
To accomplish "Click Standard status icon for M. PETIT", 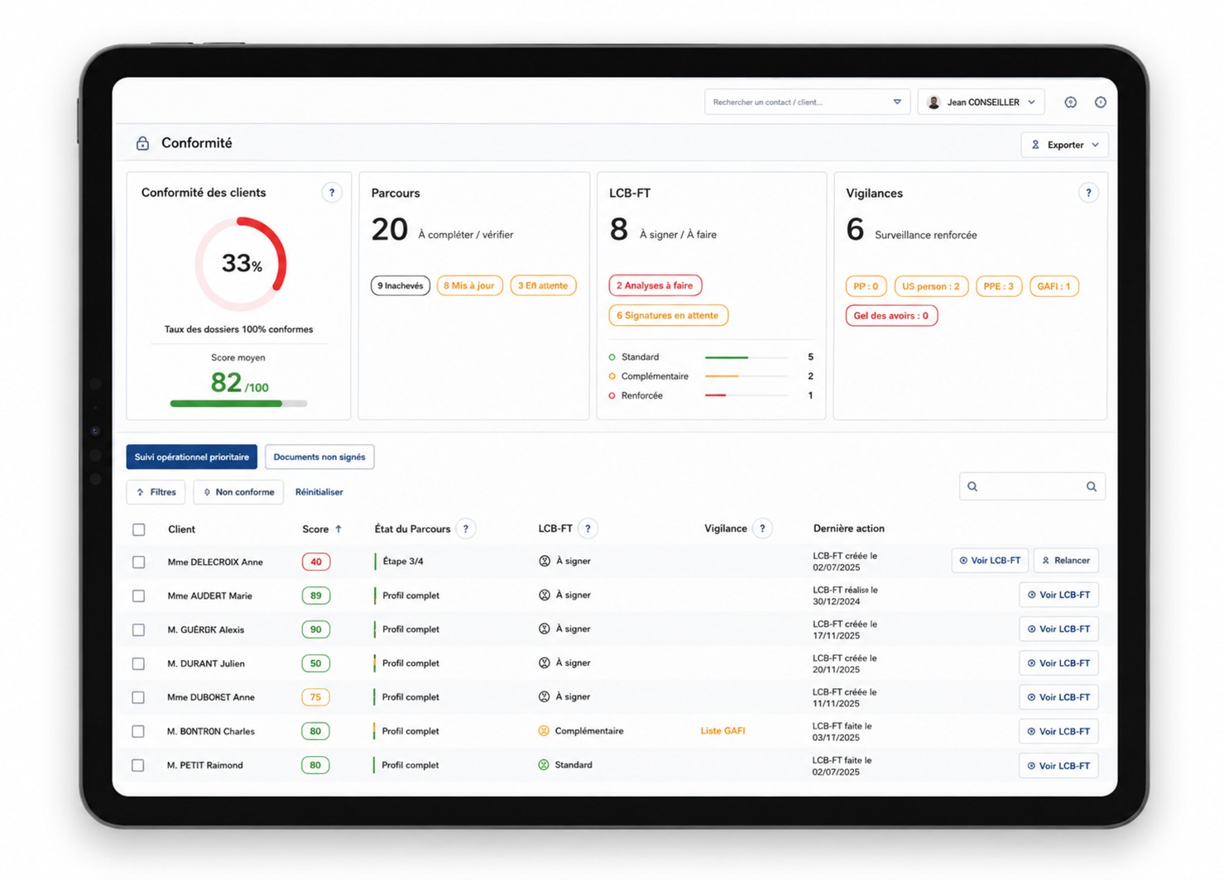I will click(x=544, y=765).
